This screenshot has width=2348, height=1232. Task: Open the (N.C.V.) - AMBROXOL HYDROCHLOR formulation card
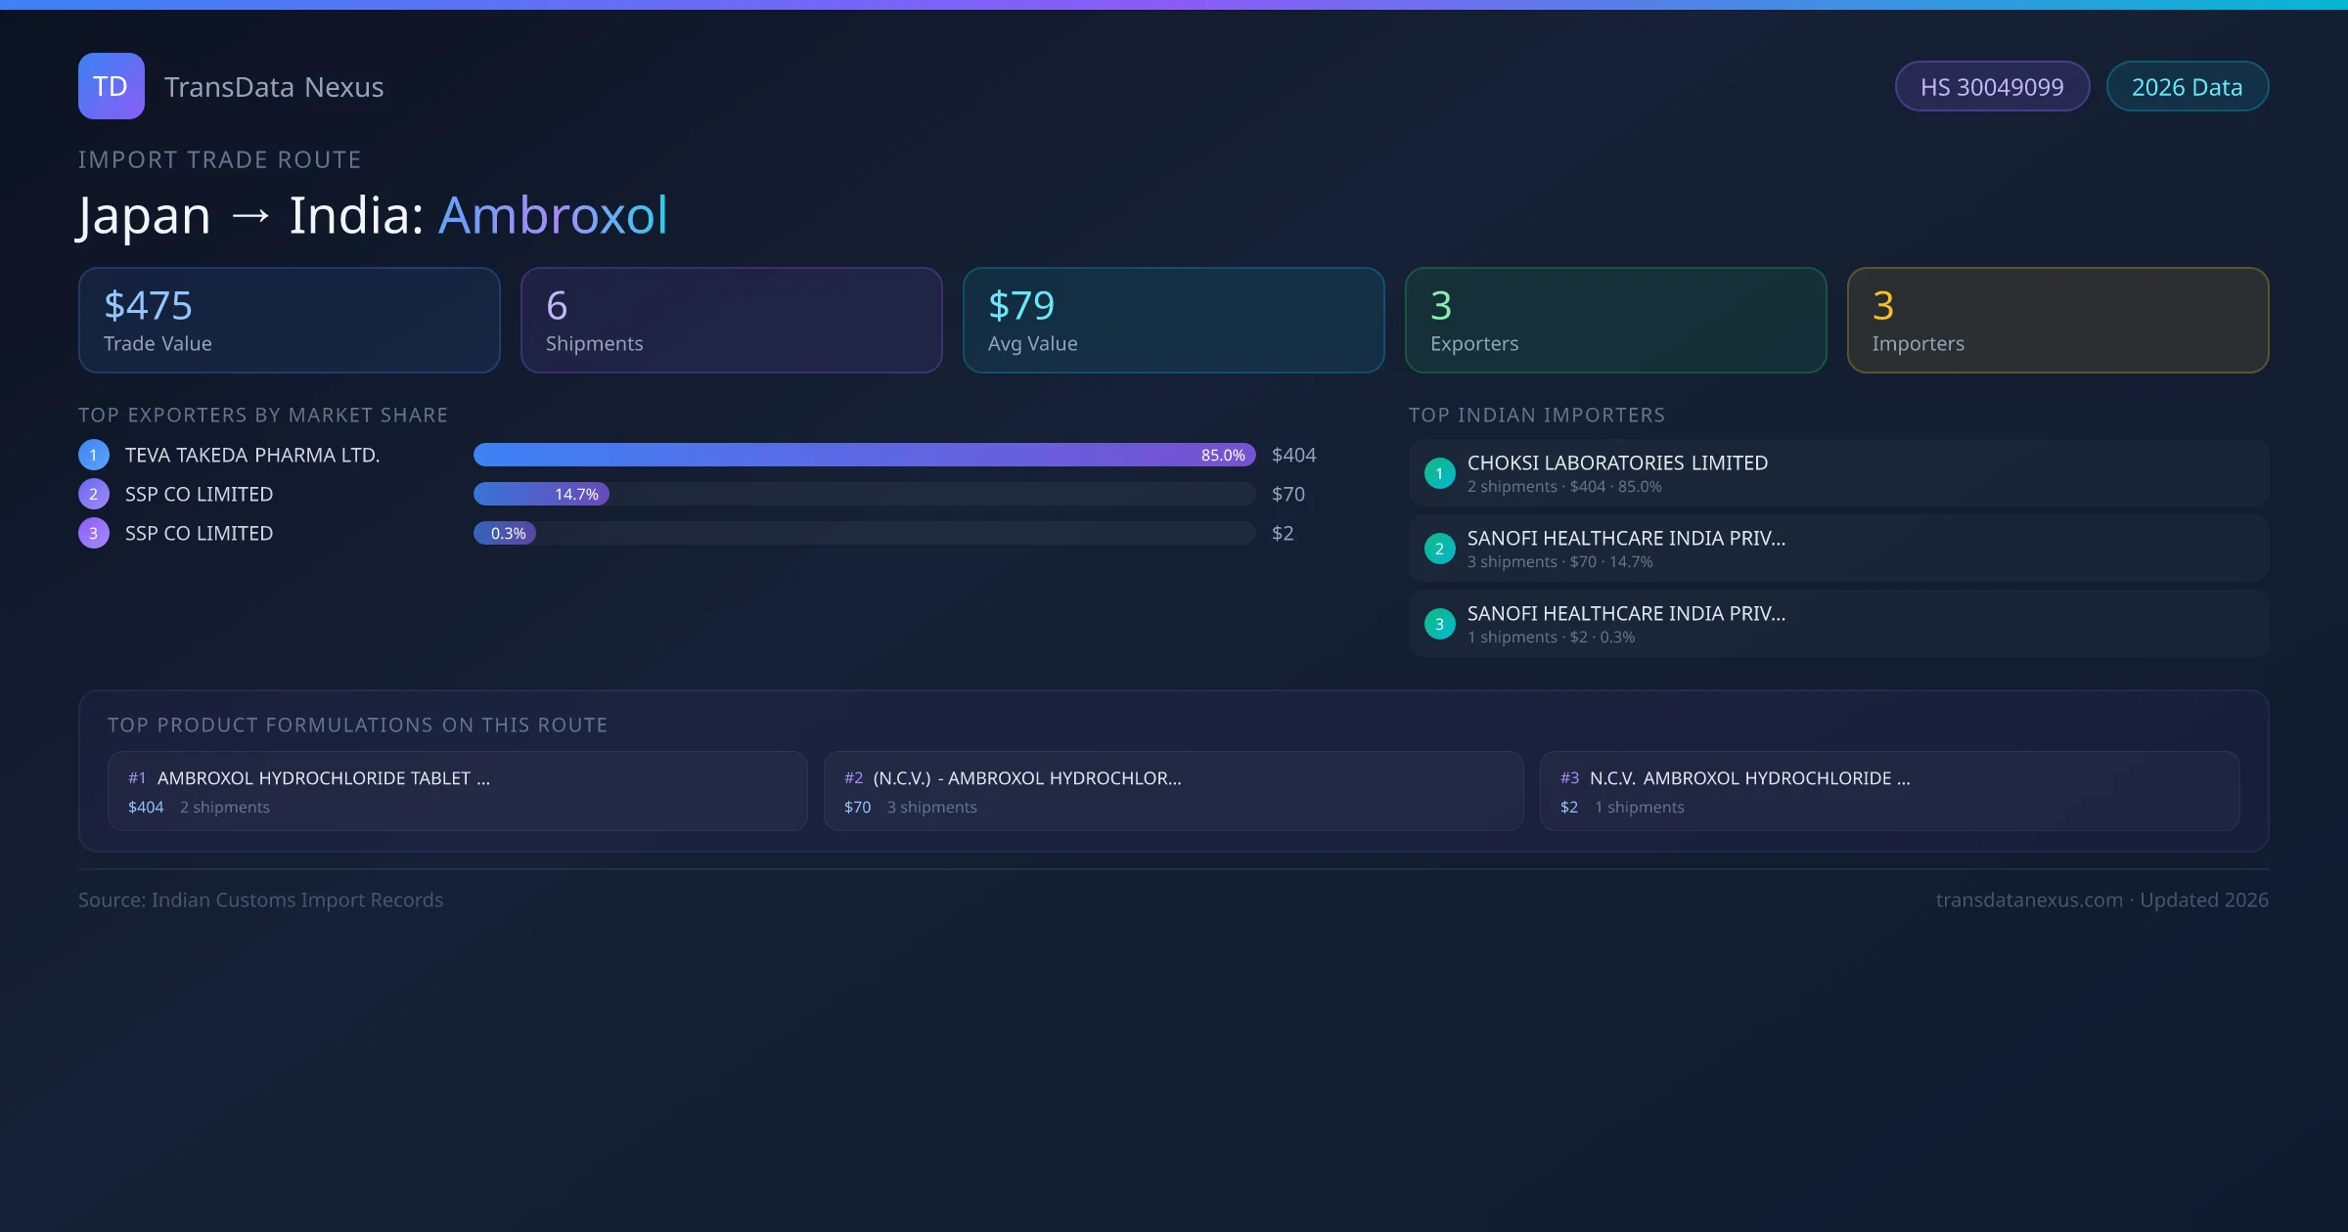pyautogui.click(x=1173, y=791)
